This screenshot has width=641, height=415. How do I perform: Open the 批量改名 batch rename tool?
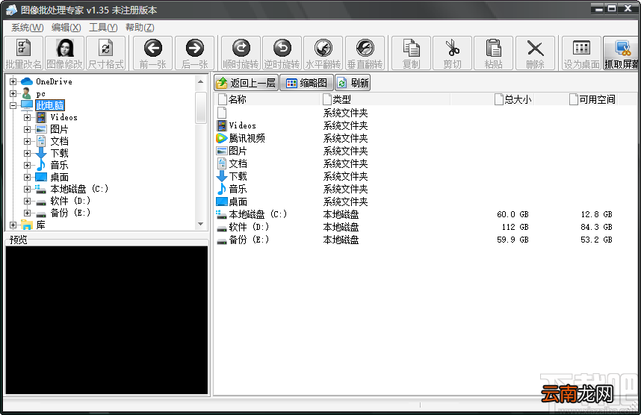pyautogui.click(x=23, y=53)
